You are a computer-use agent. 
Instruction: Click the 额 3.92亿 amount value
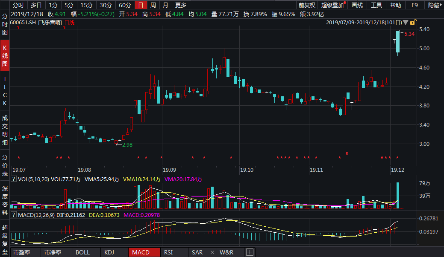[312, 14]
